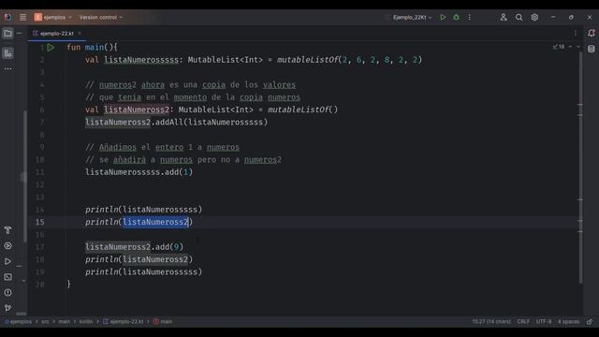This screenshot has width=599, height=337.
Task: Start debugging with the bug icon
Action: click(x=457, y=17)
